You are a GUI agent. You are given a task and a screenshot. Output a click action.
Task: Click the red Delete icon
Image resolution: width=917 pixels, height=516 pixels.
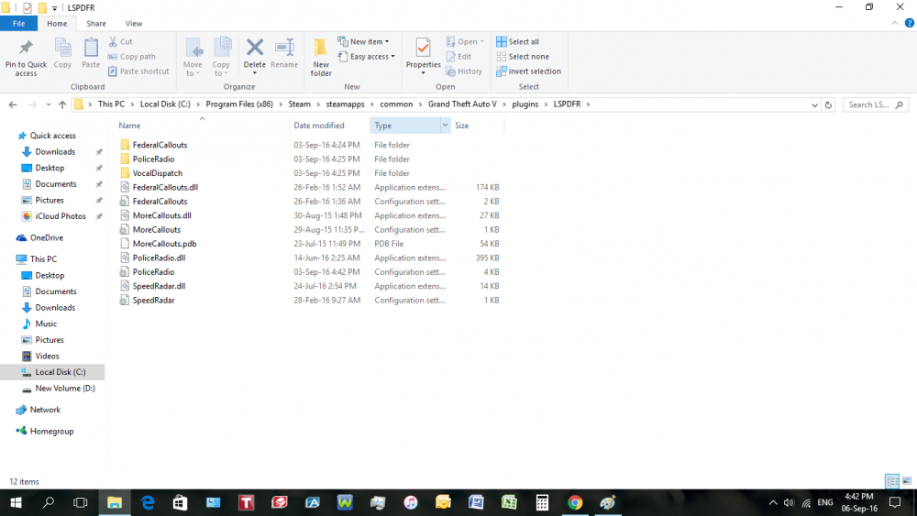[x=254, y=48]
